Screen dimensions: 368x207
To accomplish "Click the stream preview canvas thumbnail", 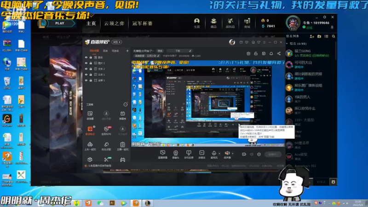I will click(208, 103).
